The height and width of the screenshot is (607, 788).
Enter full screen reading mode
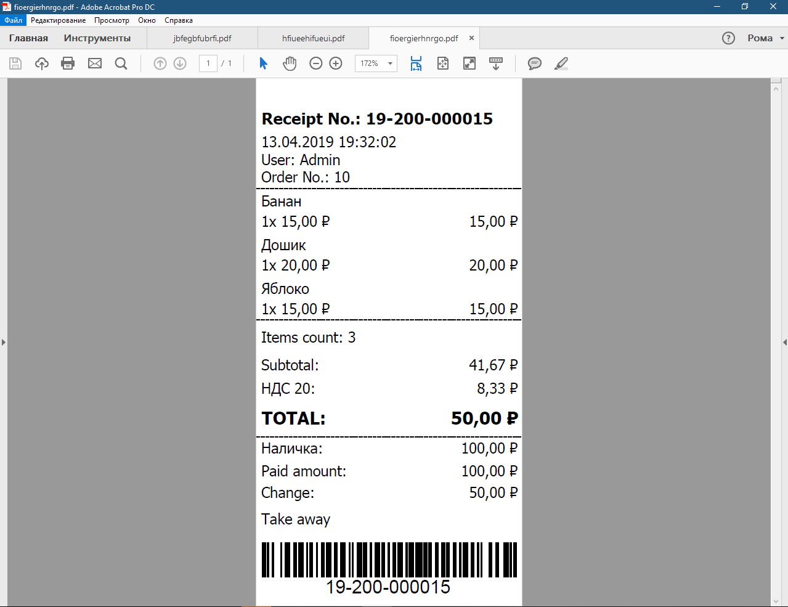tap(469, 63)
